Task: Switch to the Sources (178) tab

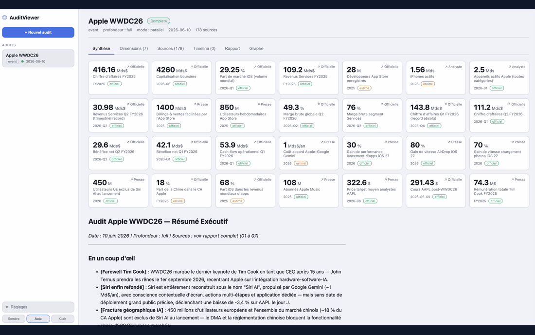Action: (171, 49)
